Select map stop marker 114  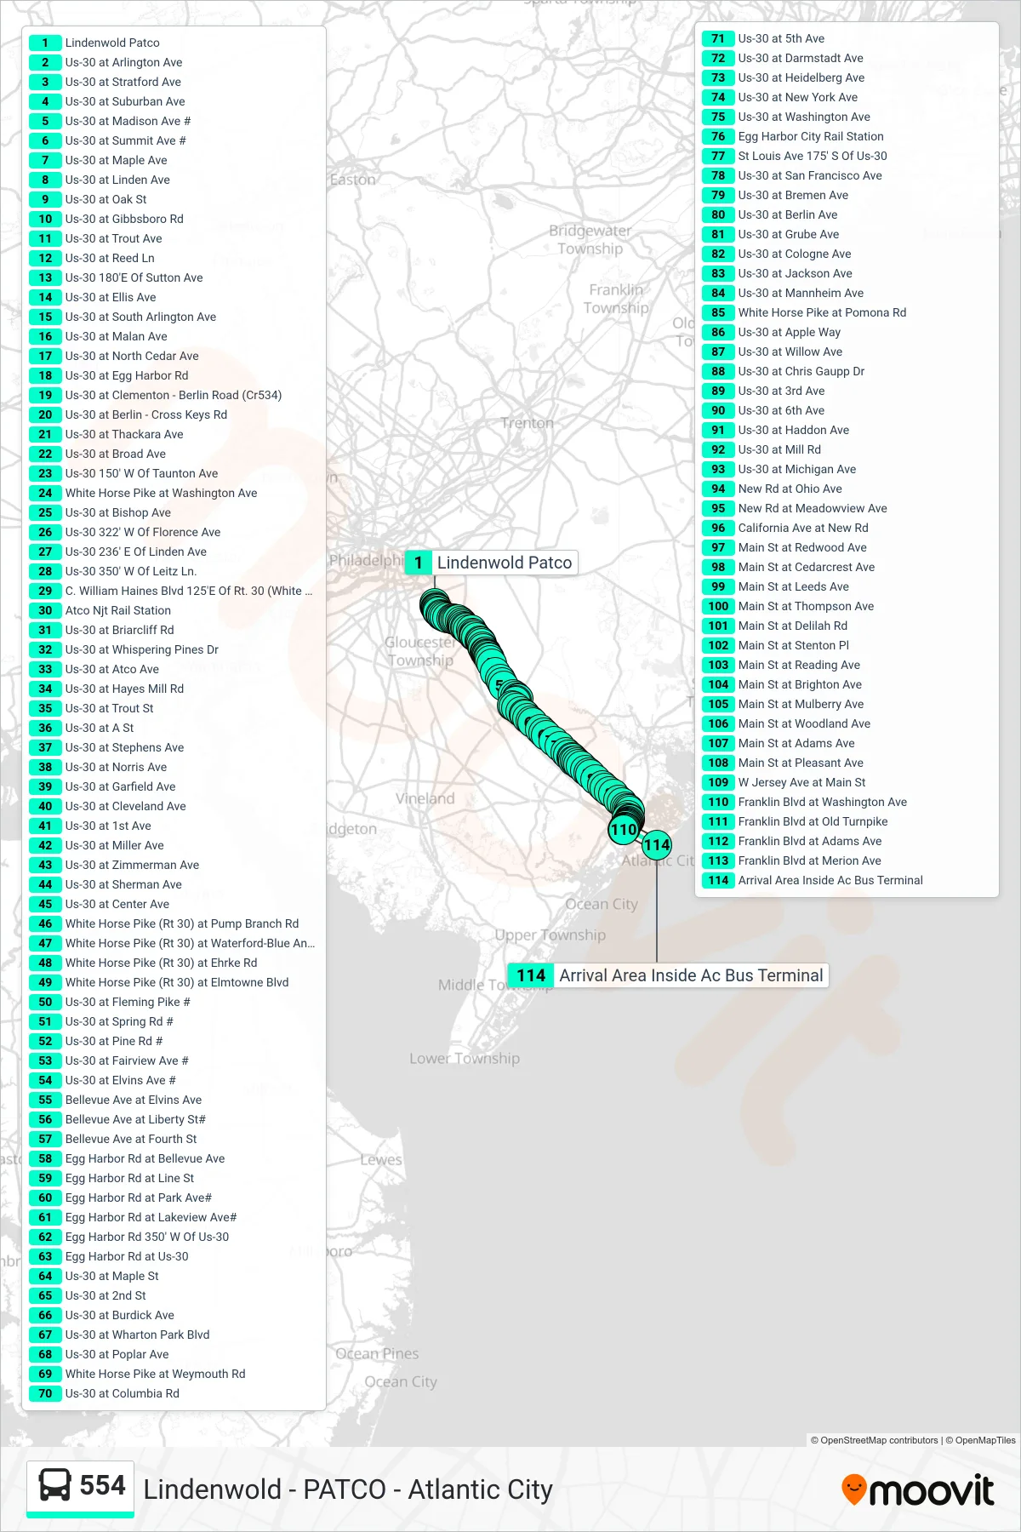click(657, 845)
